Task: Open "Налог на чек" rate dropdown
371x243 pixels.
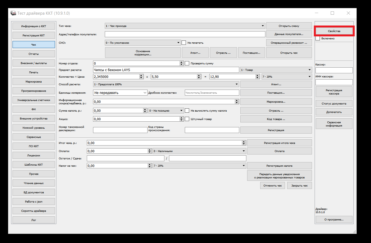Action: click(x=200, y=165)
